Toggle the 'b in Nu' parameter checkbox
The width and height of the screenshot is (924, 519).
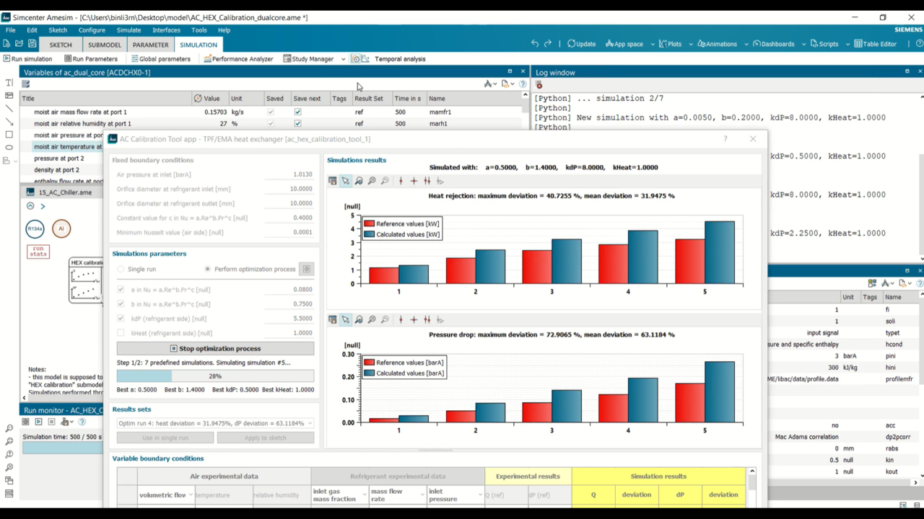pos(121,304)
